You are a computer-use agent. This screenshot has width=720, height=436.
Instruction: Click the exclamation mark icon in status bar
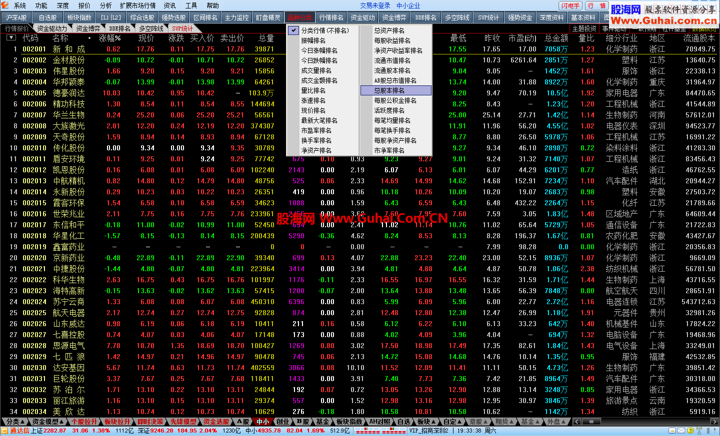(714, 431)
